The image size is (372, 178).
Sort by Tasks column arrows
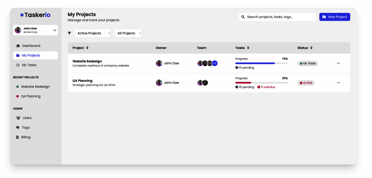(x=248, y=48)
